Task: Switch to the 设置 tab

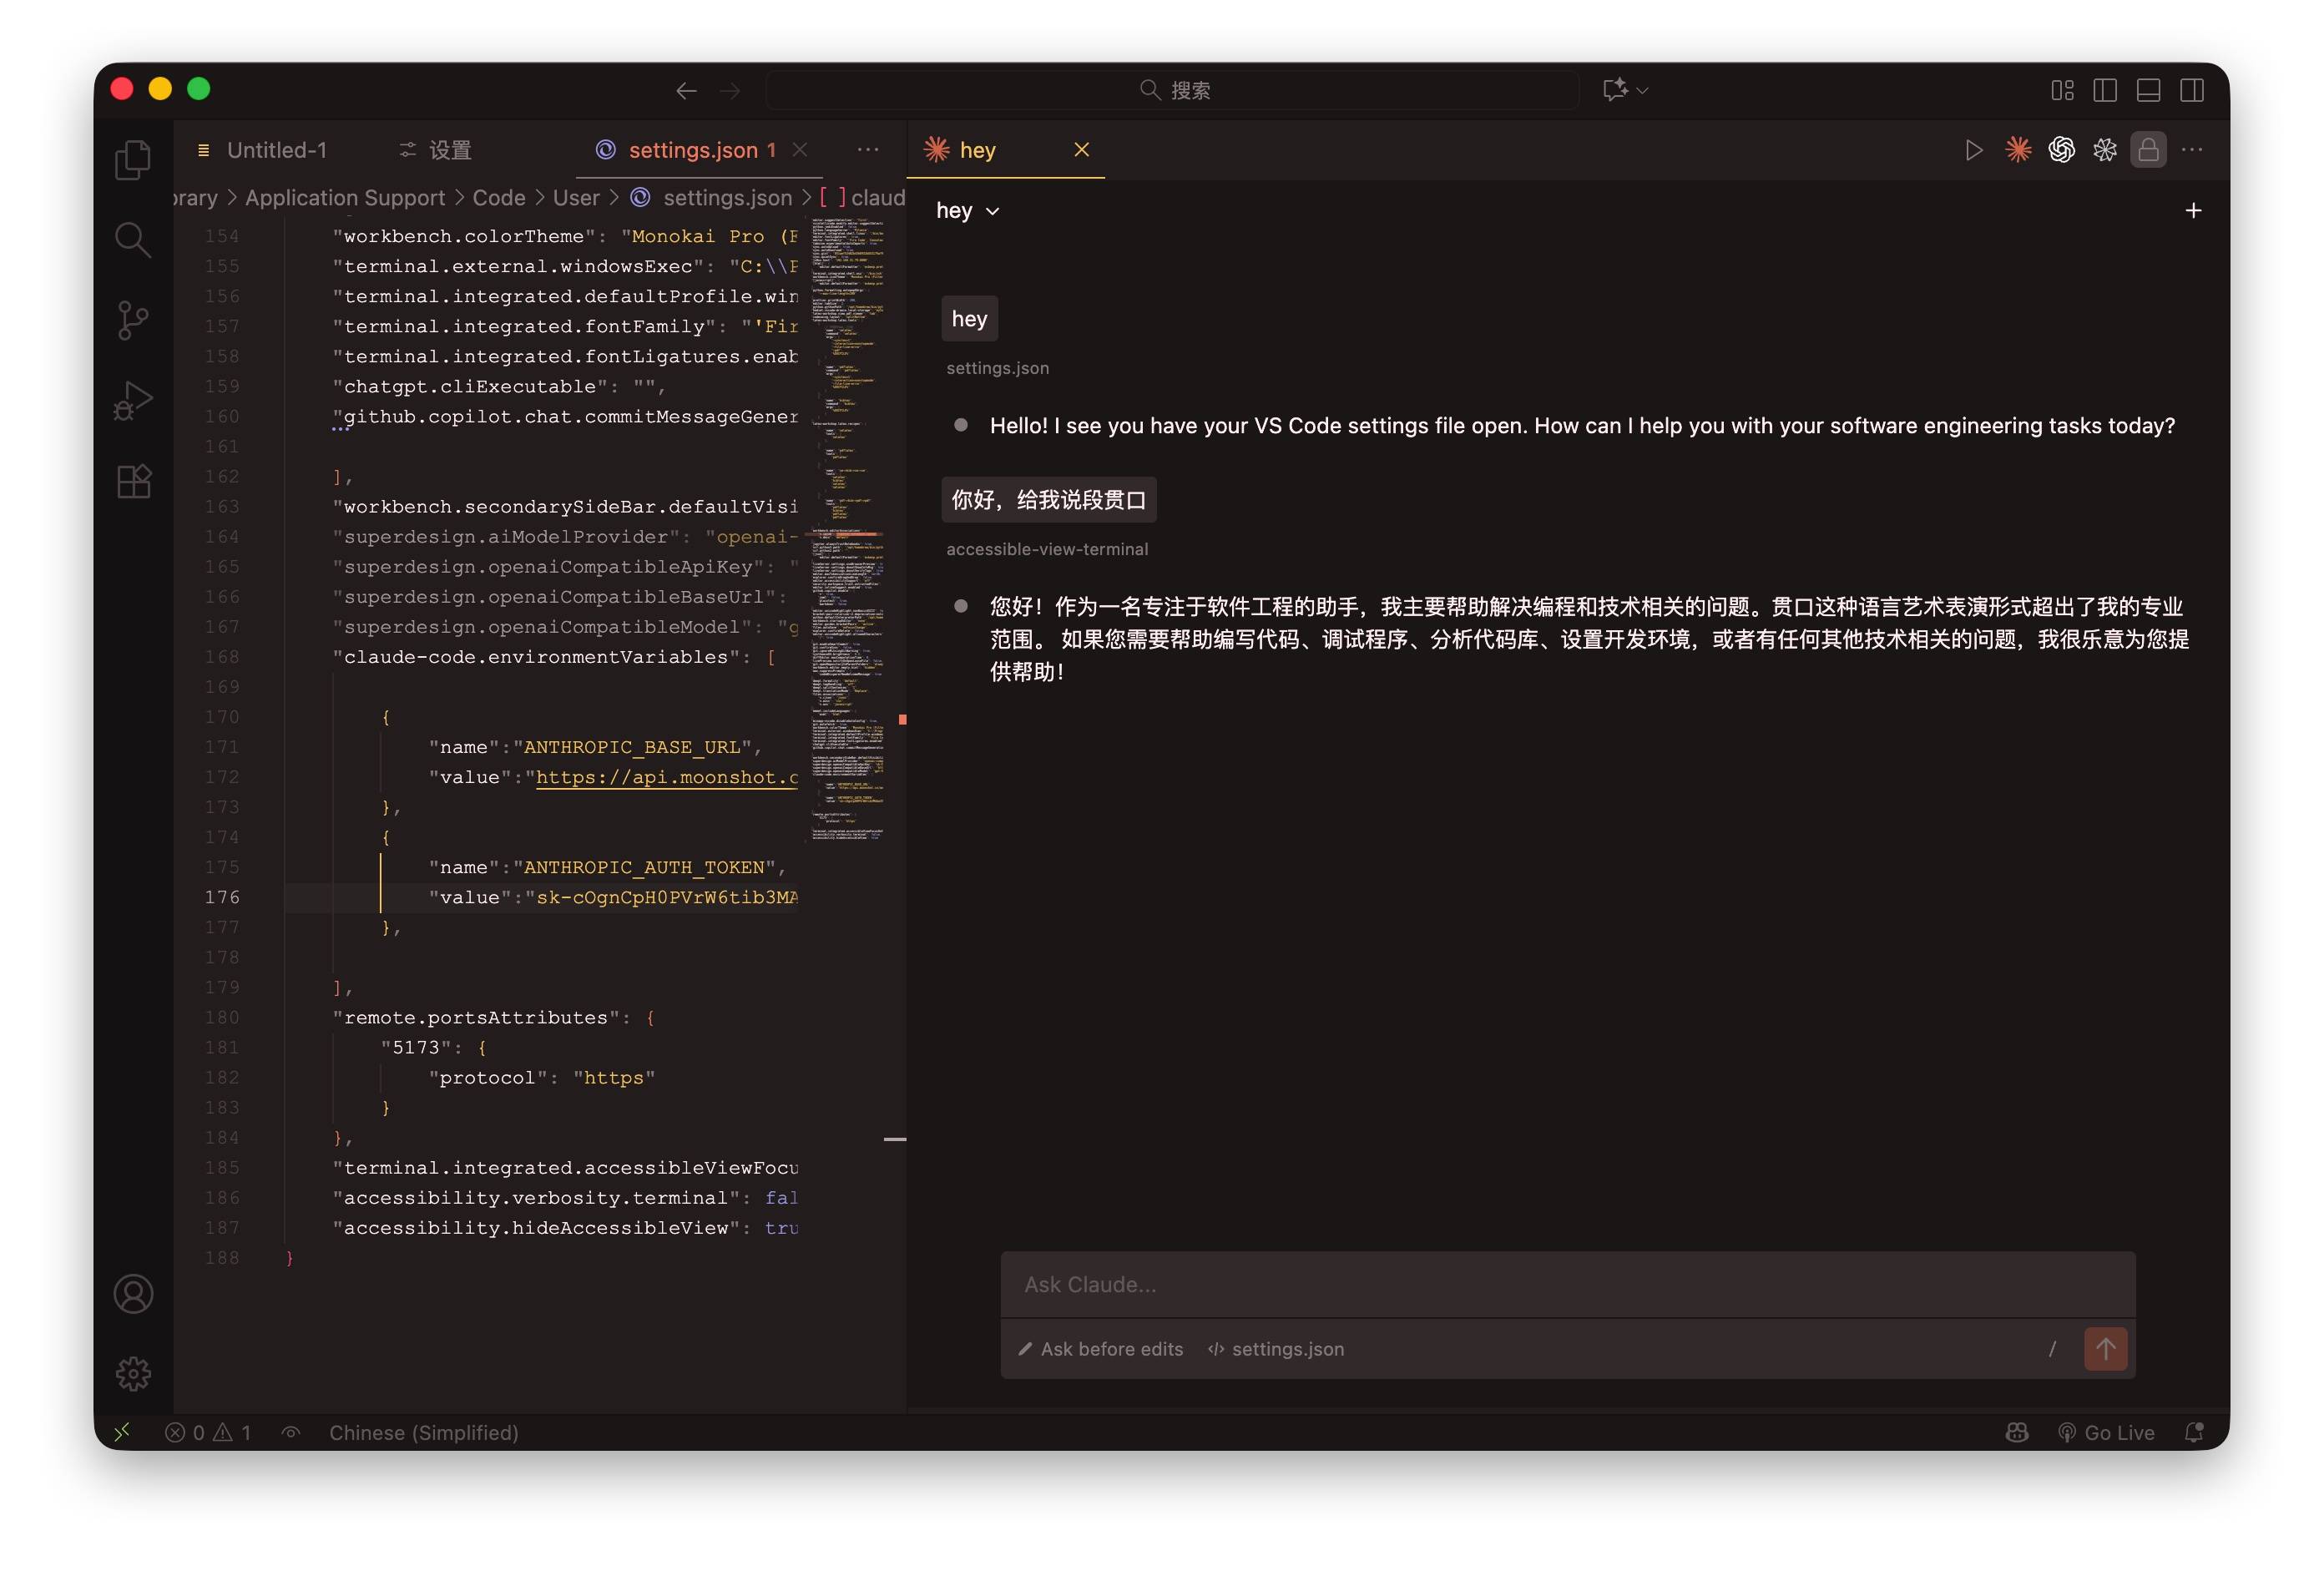Action: (x=449, y=150)
